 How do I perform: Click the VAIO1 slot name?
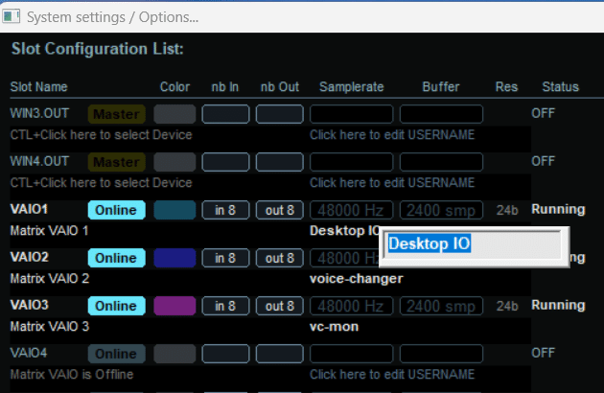click(x=29, y=209)
